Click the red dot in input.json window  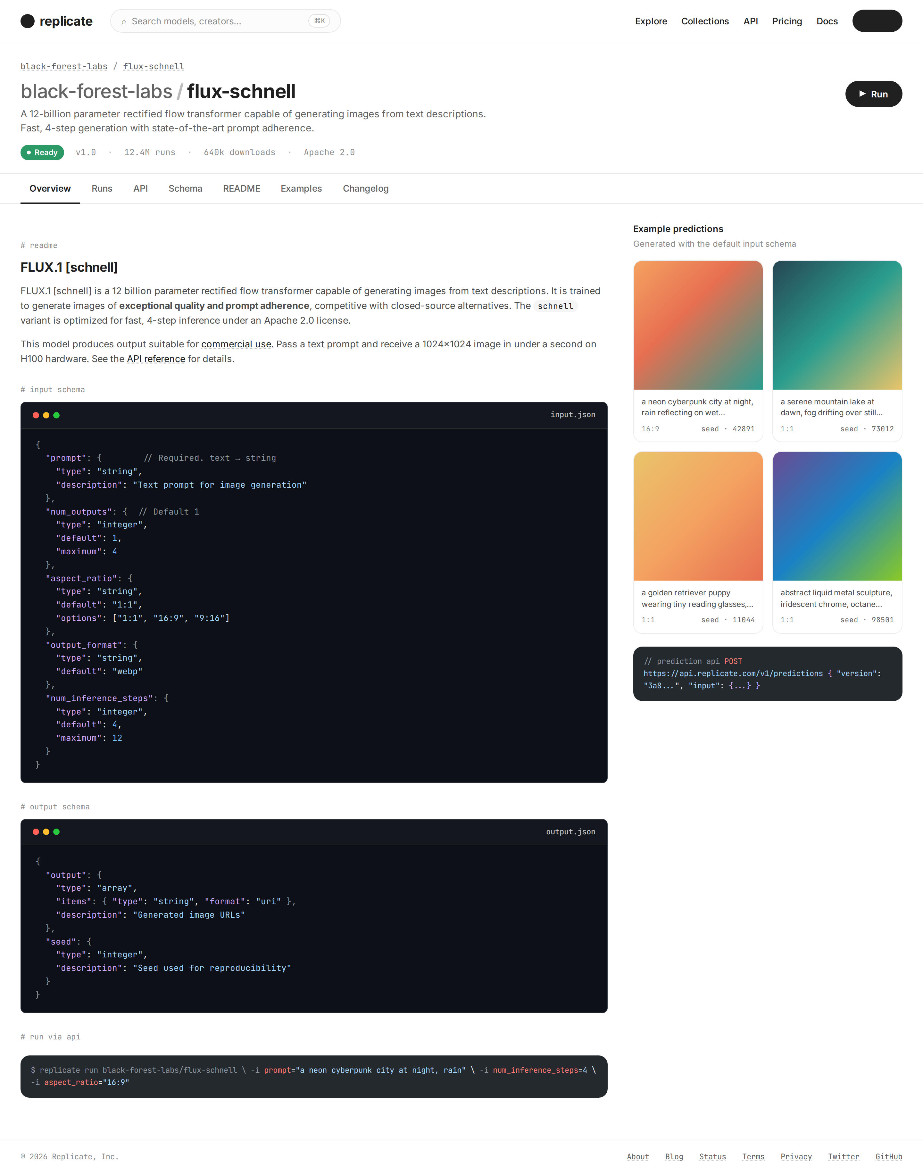[36, 415]
